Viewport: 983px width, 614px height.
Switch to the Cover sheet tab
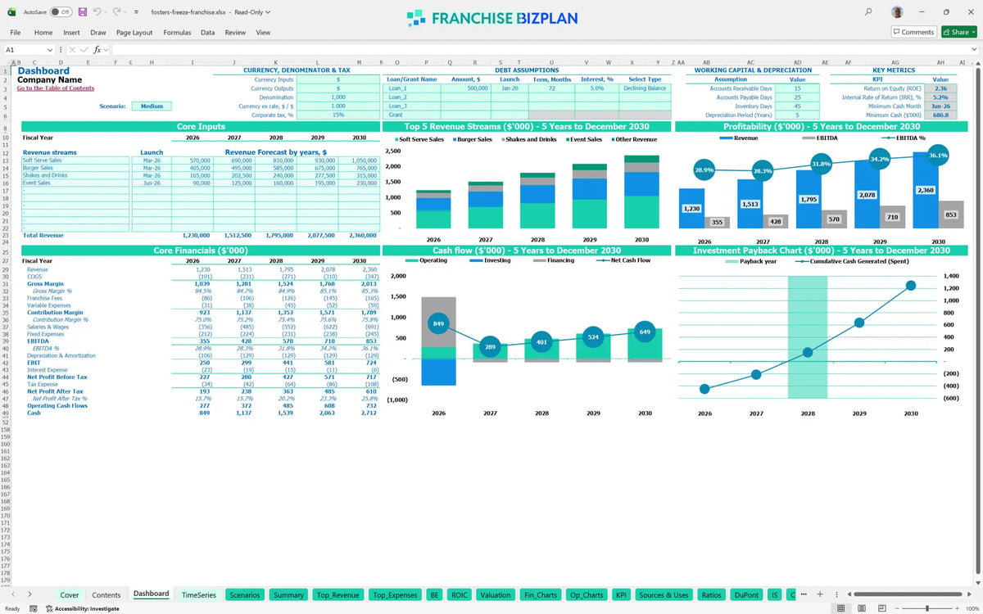70,595
